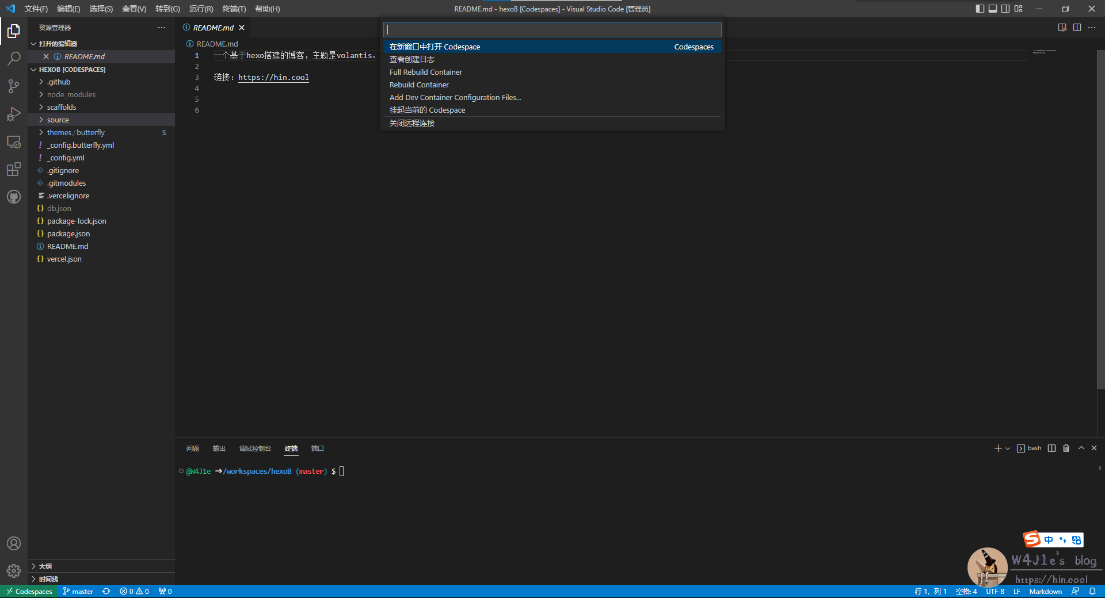Open GitHub icon in activity bar

(x=14, y=197)
